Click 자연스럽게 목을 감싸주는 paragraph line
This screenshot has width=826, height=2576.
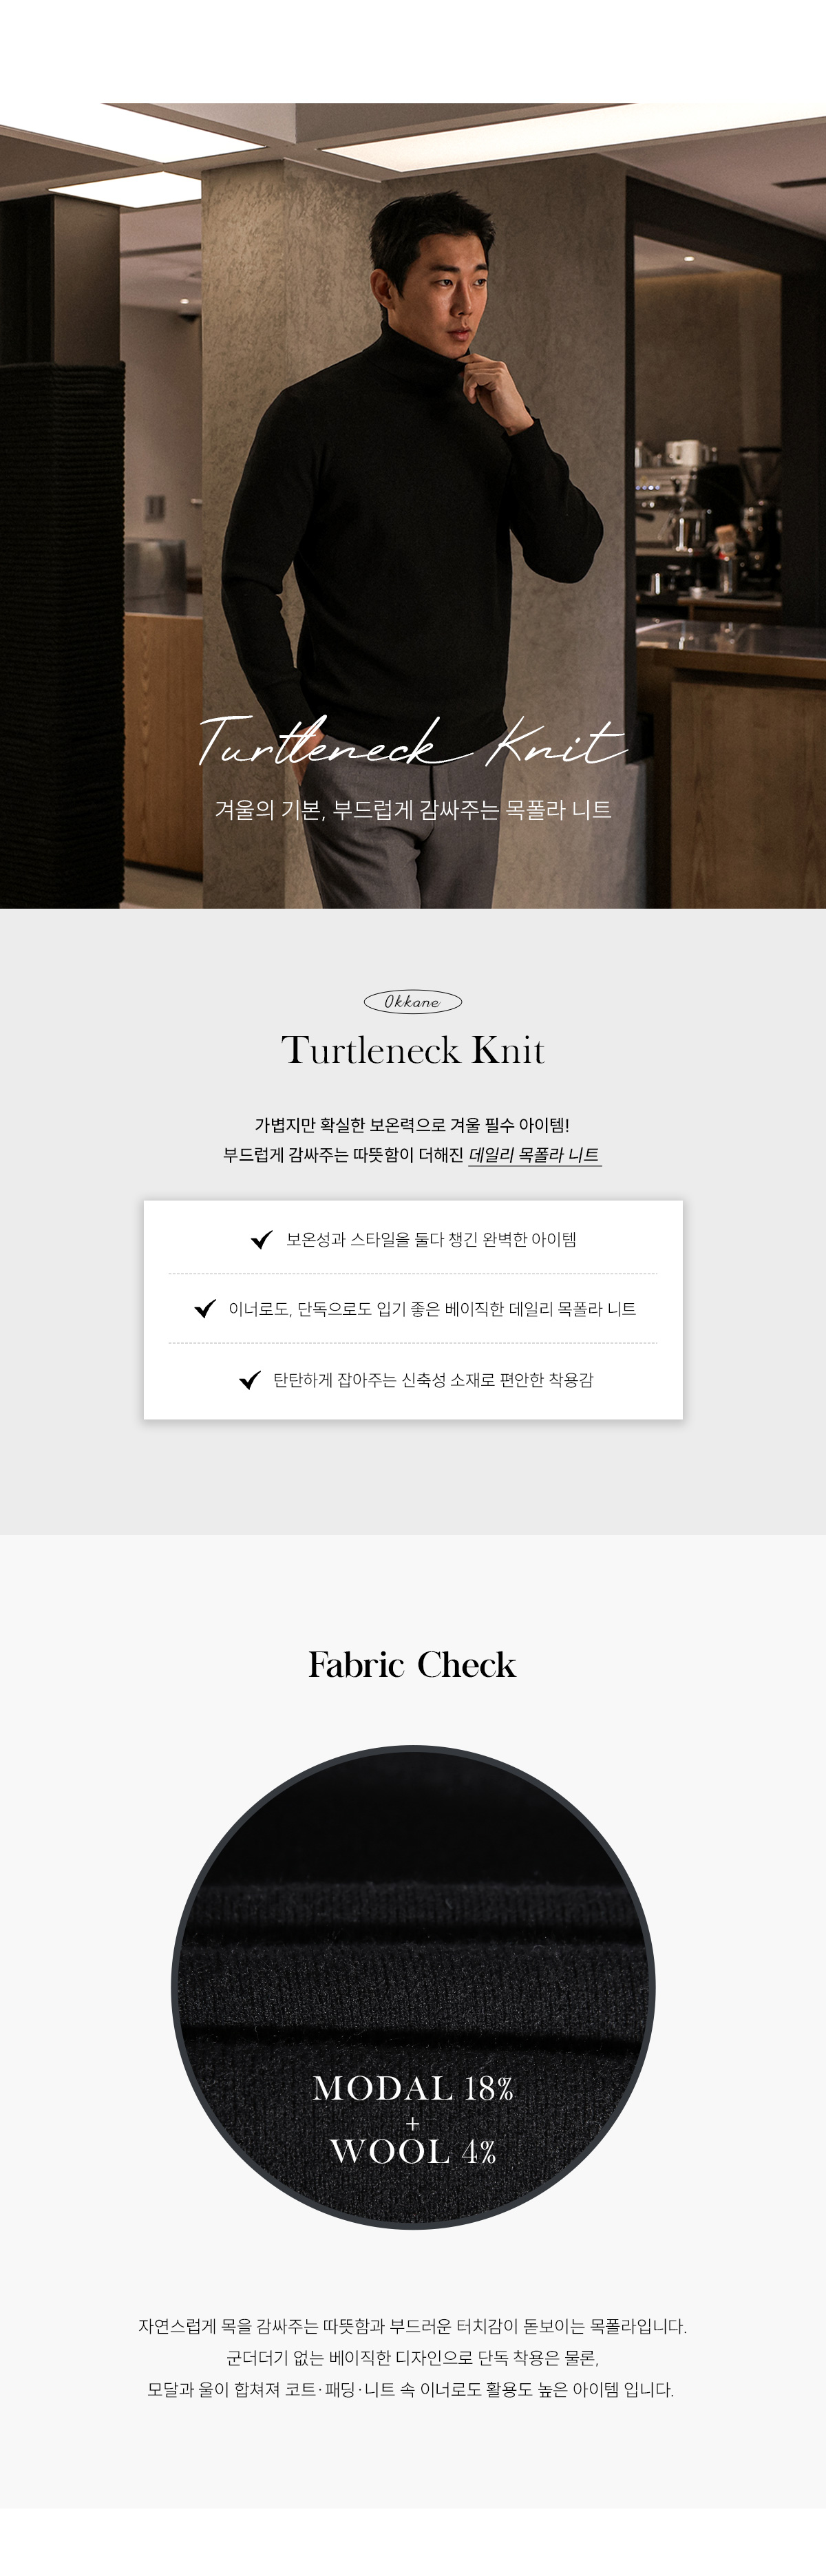(412, 2326)
